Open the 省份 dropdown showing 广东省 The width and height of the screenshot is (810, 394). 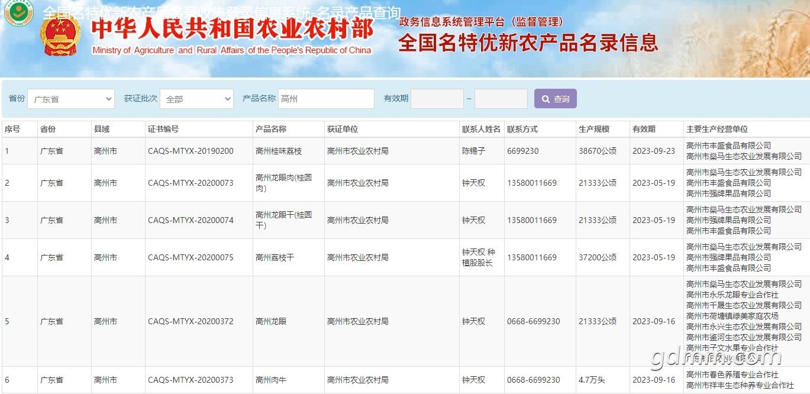[70, 99]
